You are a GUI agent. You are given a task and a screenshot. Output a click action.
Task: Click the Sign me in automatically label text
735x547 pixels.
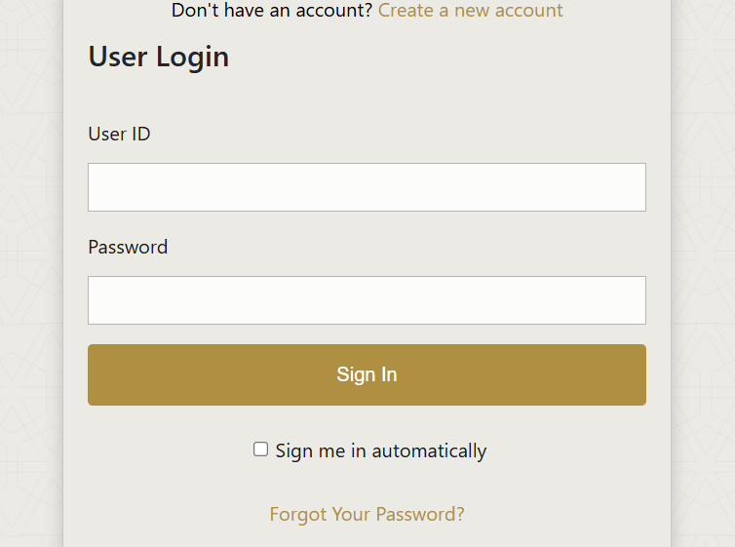tap(380, 450)
